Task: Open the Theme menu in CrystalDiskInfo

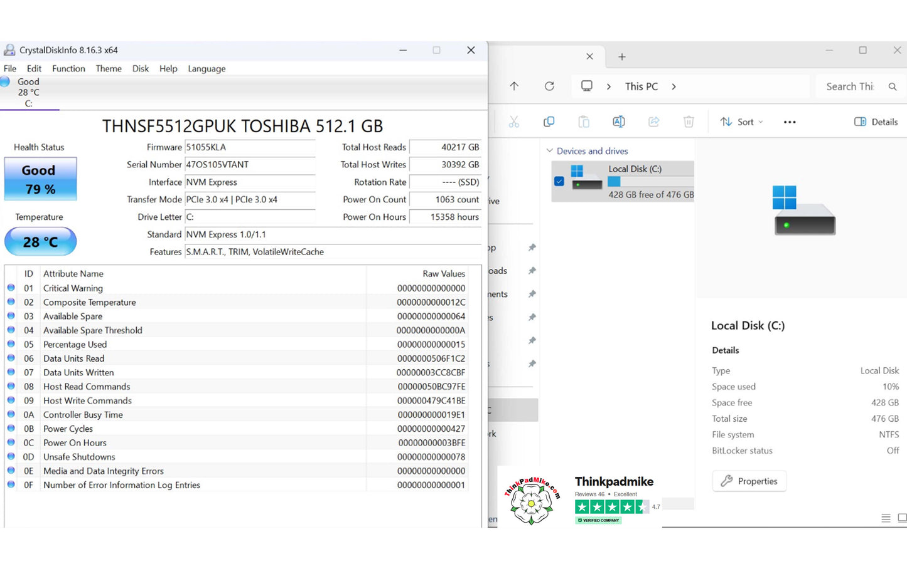Action: 109,68
